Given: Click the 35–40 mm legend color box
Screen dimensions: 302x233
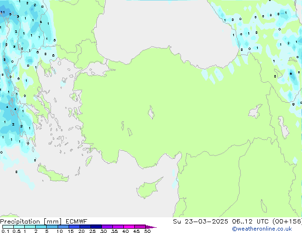Looking at the screenshot, I should [x=118, y=227].
